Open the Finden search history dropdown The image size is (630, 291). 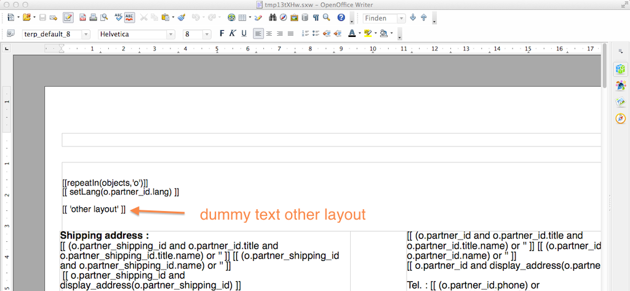[401, 18]
